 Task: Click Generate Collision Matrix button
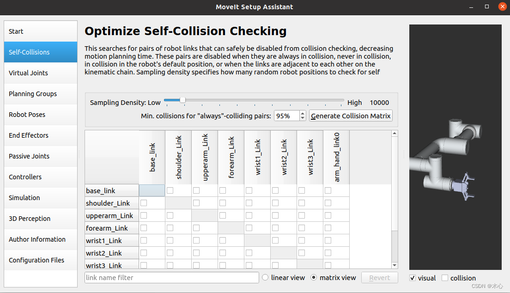(351, 116)
